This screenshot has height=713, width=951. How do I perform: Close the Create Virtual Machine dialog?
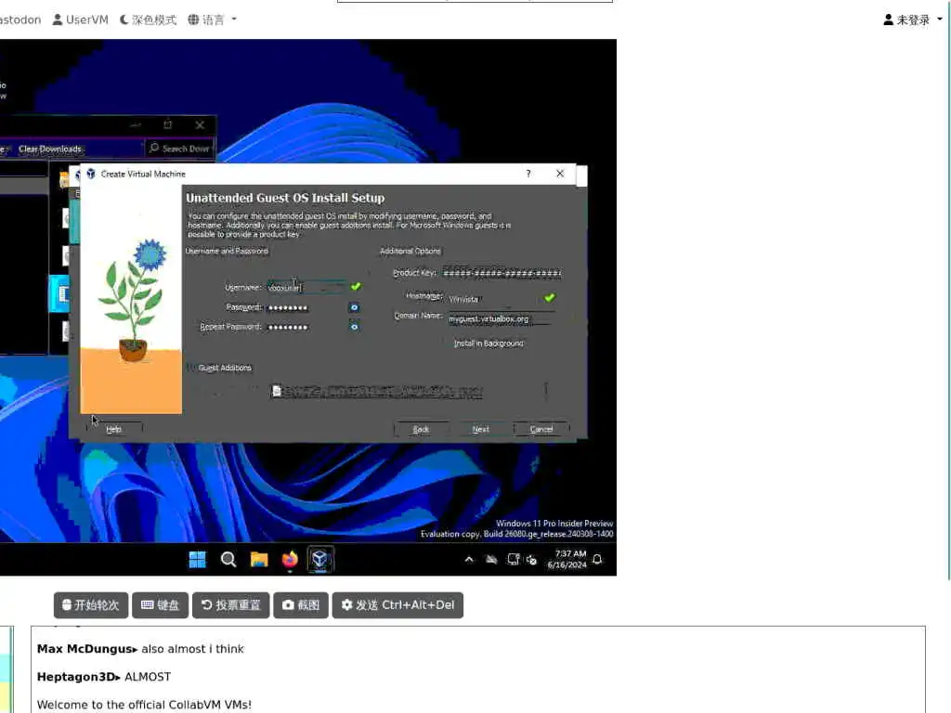coord(560,174)
